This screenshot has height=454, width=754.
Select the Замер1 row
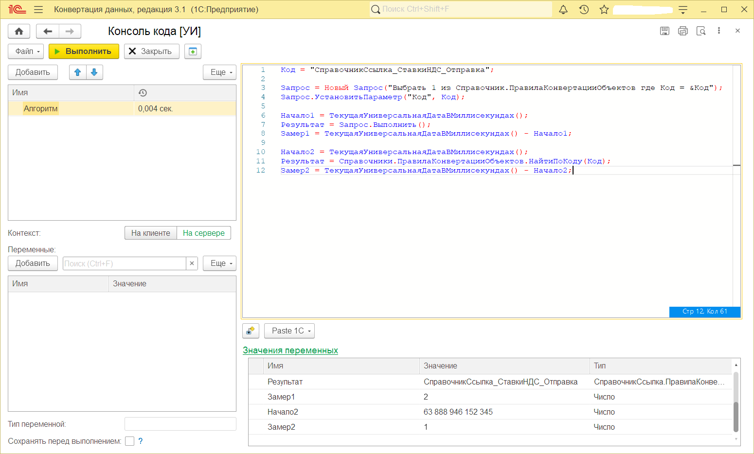click(490, 397)
